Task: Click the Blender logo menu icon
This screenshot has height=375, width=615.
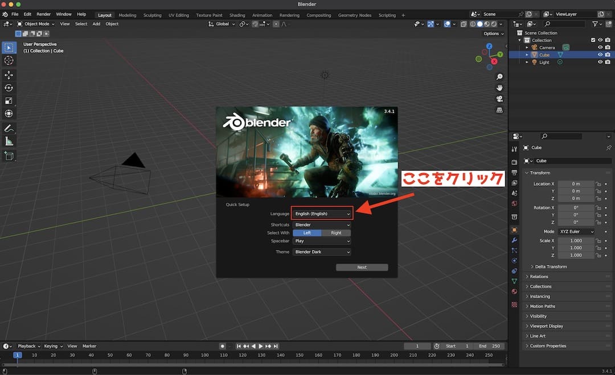Action: pos(5,14)
